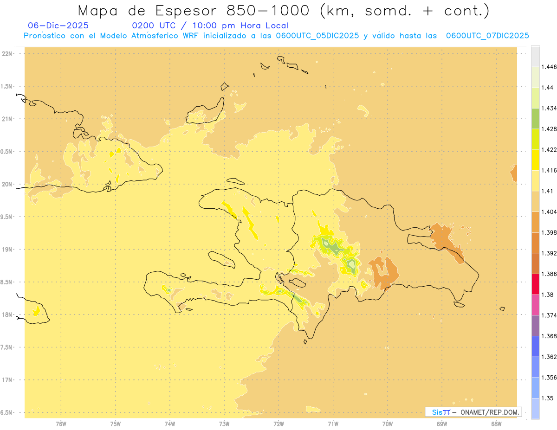Image resolution: width=557 pixels, height=430 pixels.
Task: Click the purple swatch between 1.368 and 1.374
Action: click(535, 326)
